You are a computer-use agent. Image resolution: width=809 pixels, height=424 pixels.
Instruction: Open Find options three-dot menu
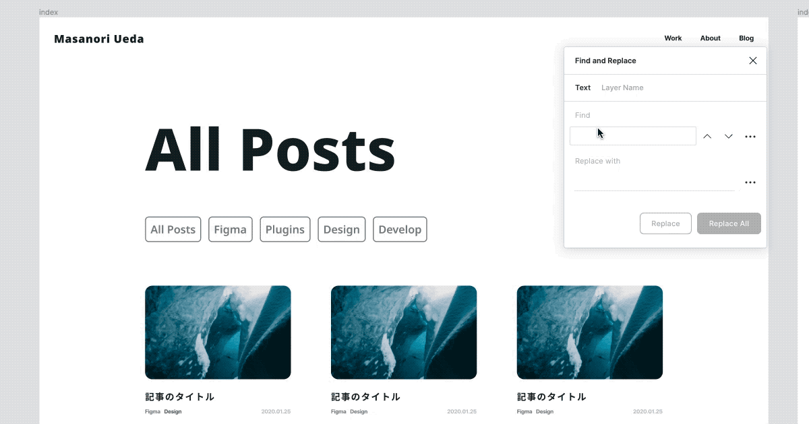(x=750, y=137)
